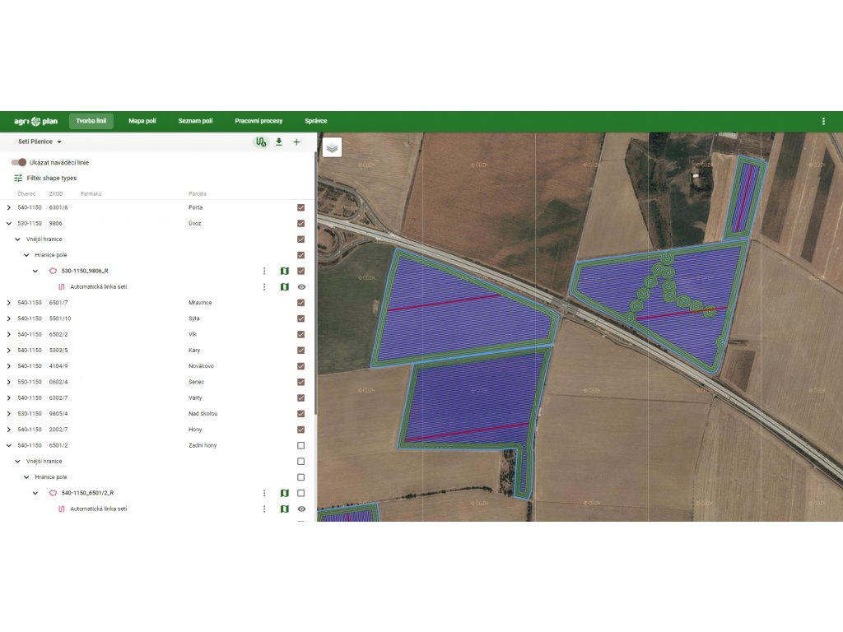Image resolution: width=843 pixels, height=632 pixels.
Task: Expand the Mravince 6501/7 row
Action: click(9, 303)
